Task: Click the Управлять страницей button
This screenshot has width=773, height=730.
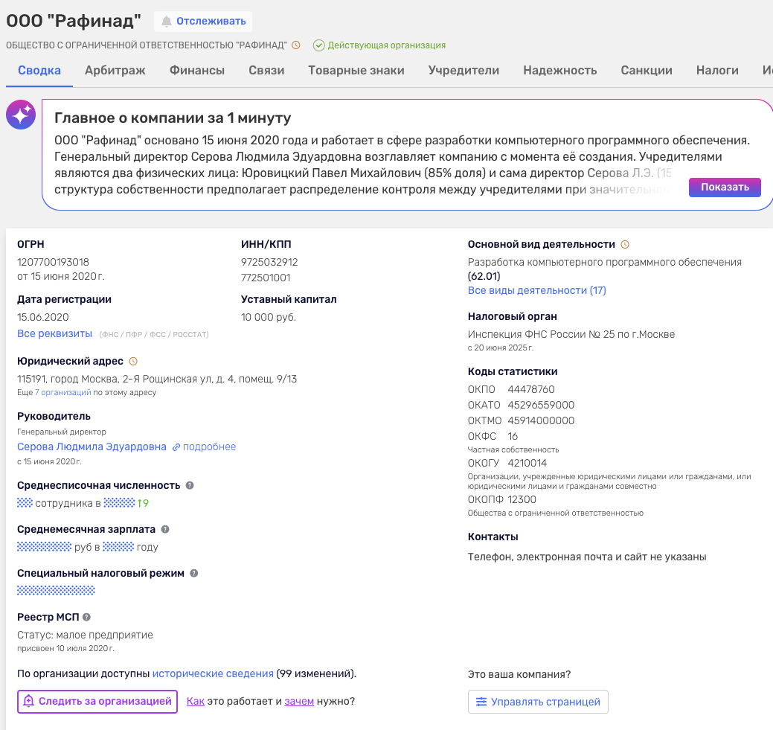Action: click(x=538, y=702)
